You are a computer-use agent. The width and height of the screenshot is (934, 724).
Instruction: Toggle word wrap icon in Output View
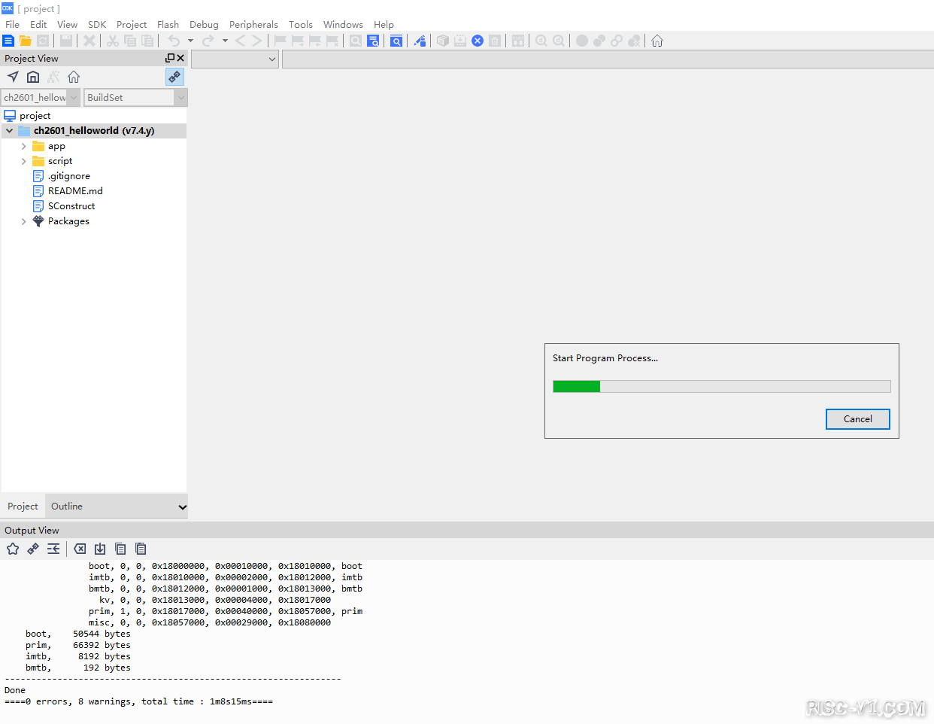click(x=53, y=549)
